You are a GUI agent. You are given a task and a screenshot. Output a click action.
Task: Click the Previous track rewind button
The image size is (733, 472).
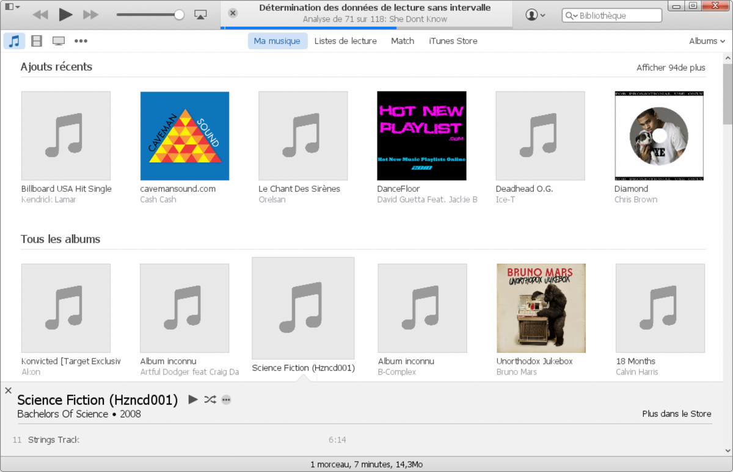point(40,15)
